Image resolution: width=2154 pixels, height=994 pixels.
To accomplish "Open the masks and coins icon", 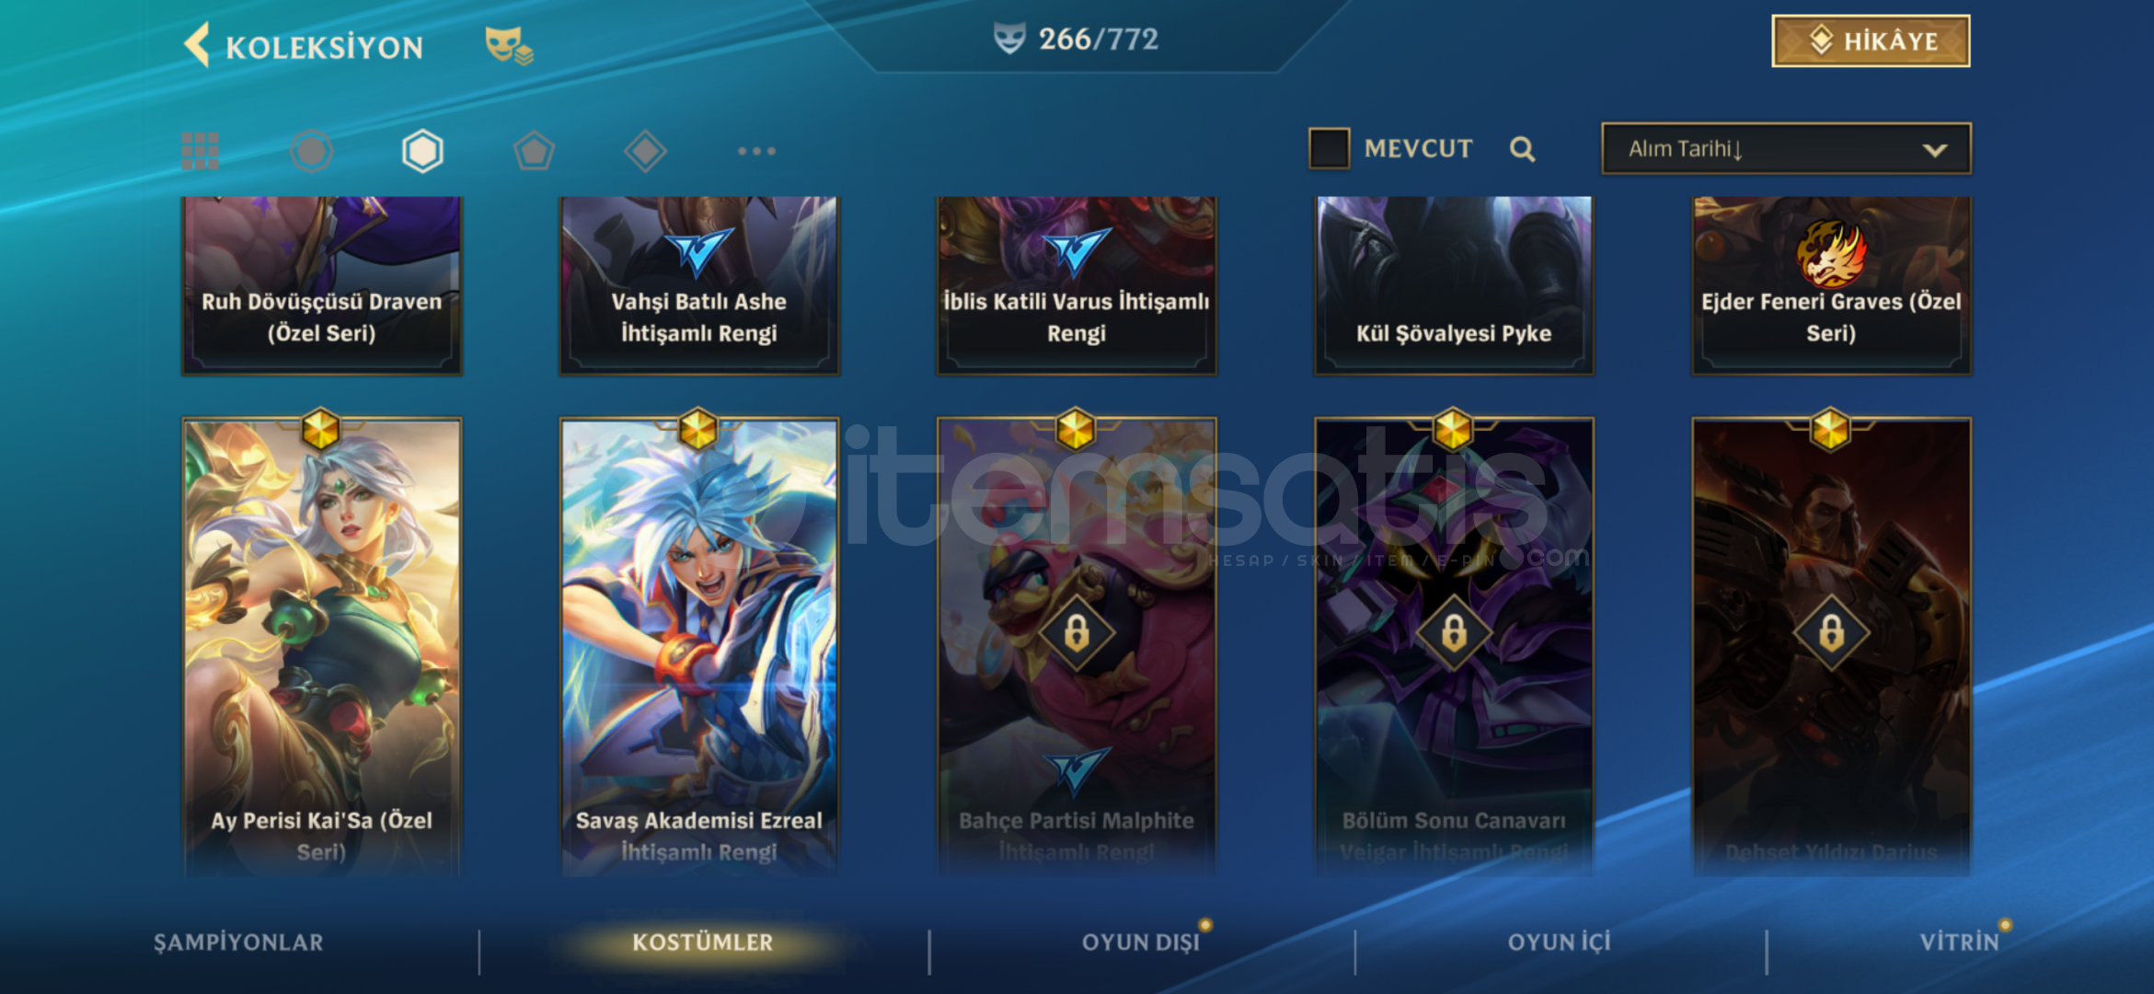I will click(509, 45).
